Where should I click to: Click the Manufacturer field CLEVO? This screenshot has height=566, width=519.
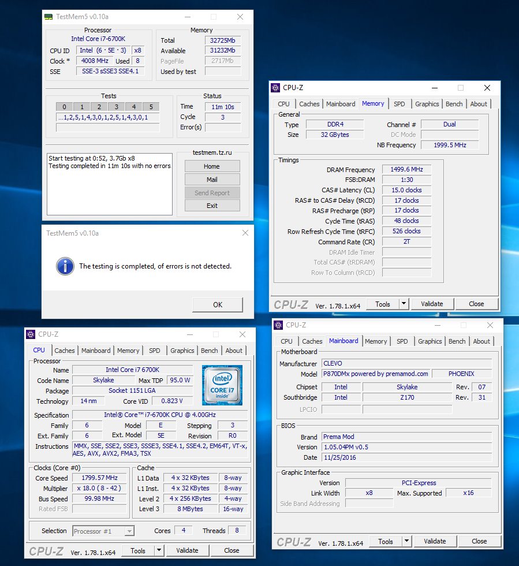pyautogui.click(x=407, y=363)
